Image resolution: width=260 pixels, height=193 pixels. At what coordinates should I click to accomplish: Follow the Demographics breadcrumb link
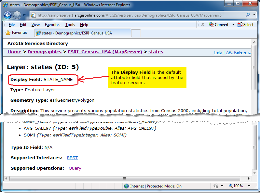point(45,52)
